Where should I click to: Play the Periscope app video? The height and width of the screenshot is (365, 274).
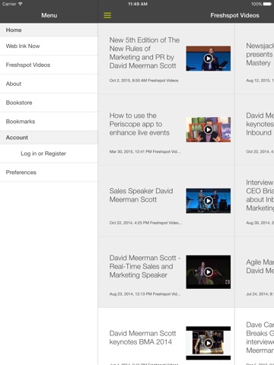(x=209, y=129)
